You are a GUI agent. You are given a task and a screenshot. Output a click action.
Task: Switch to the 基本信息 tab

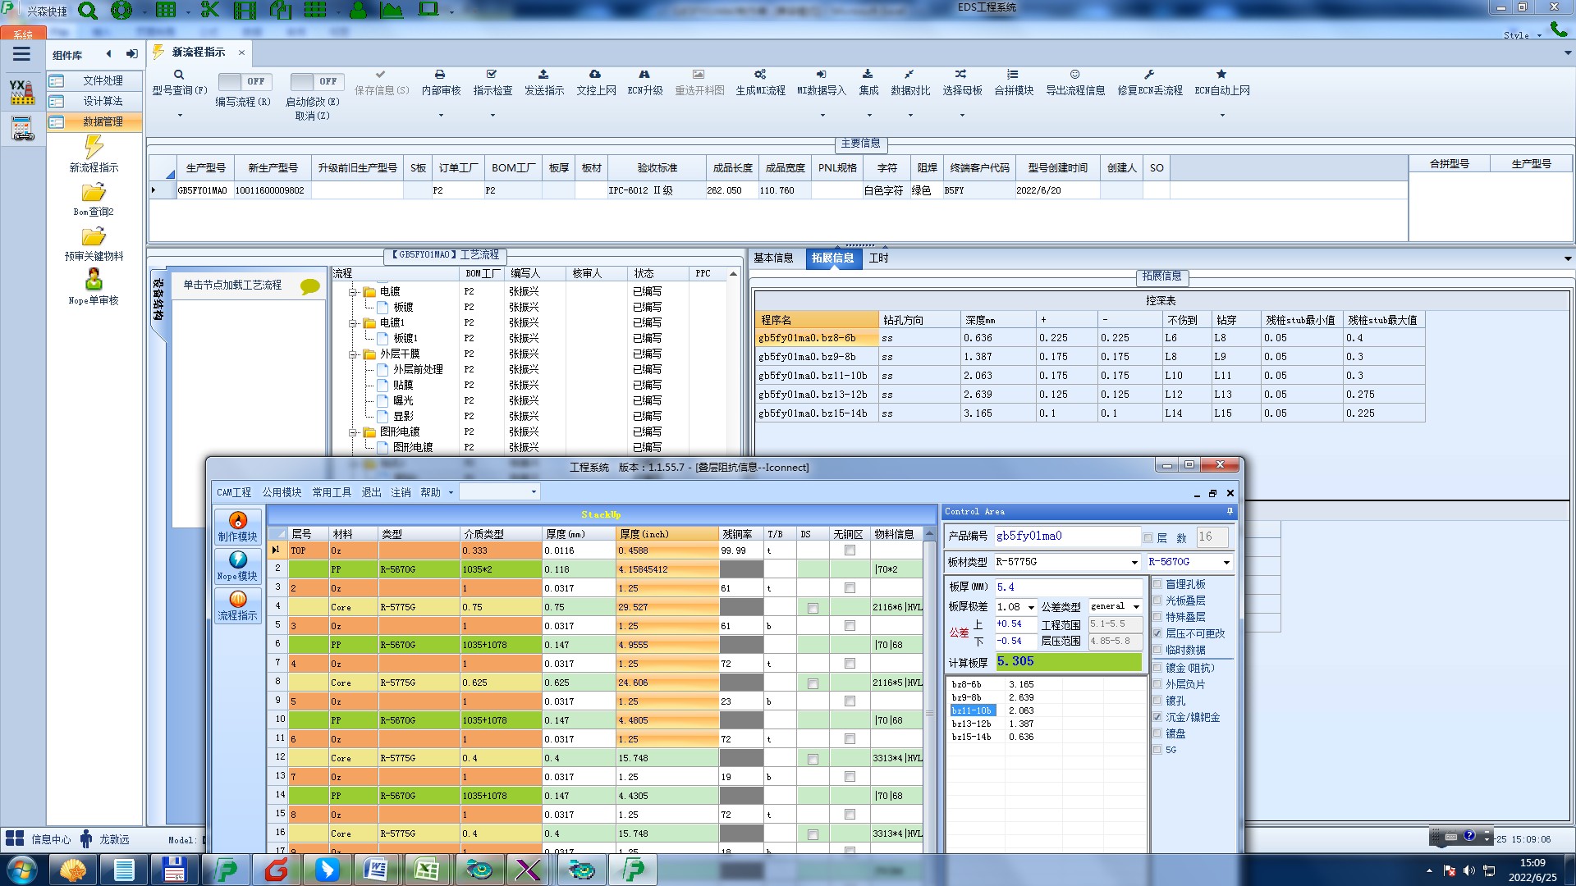click(773, 258)
